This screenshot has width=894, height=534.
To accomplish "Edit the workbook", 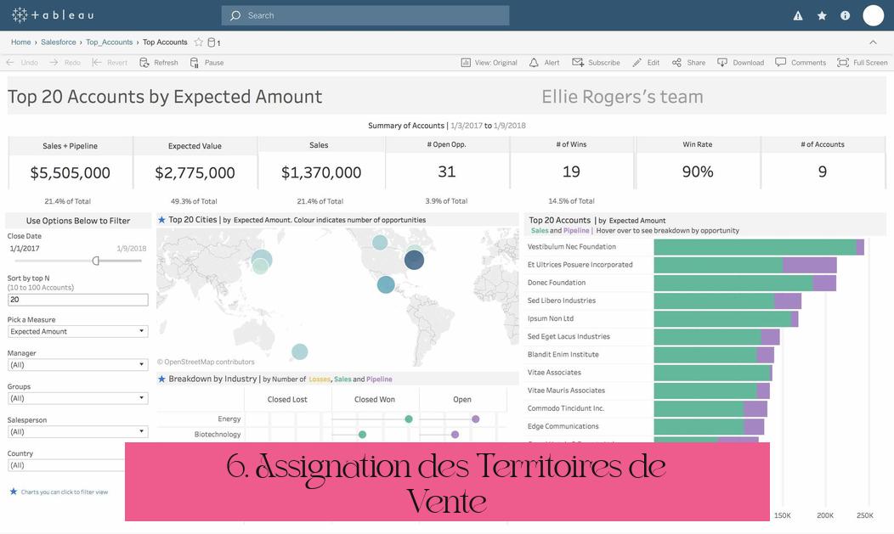I will tap(646, 63).
